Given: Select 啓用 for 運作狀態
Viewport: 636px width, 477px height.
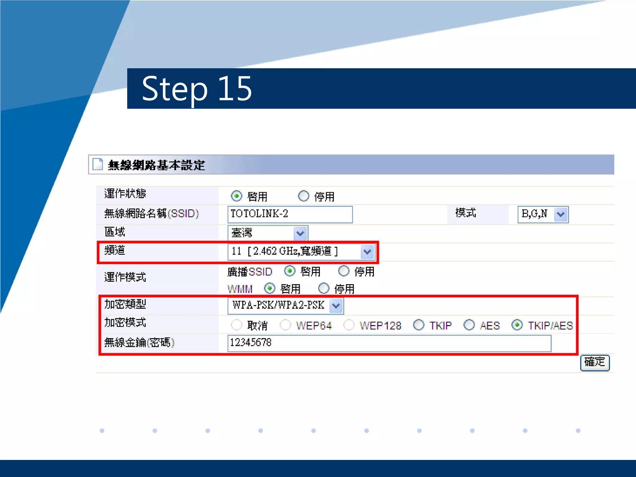Looking at the screenshot, I should [237, 196].
